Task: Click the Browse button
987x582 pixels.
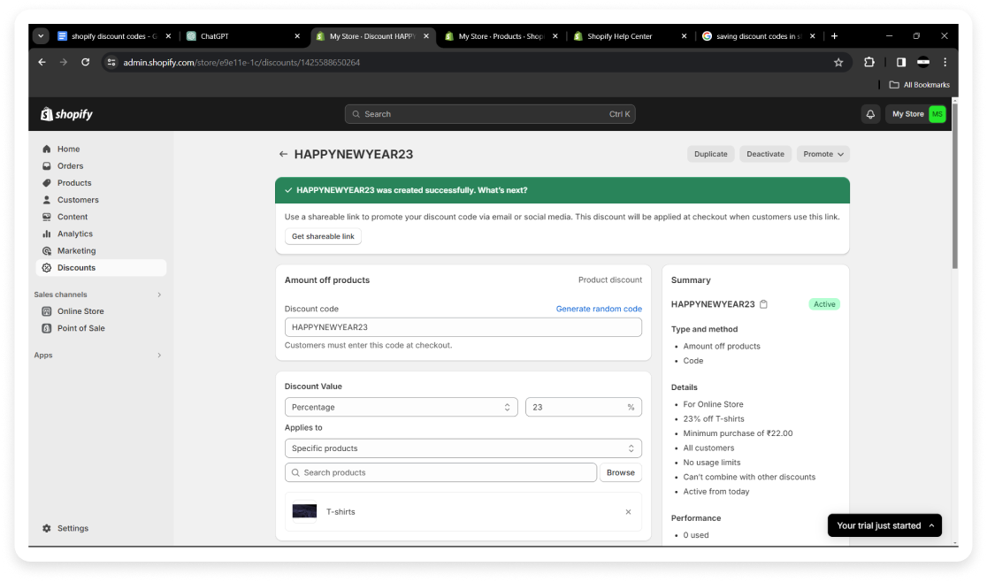Action: tap(621, 472)
